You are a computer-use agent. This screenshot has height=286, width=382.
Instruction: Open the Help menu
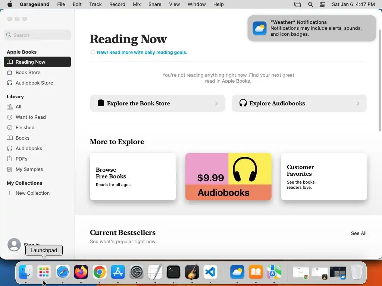pos(218,4)
